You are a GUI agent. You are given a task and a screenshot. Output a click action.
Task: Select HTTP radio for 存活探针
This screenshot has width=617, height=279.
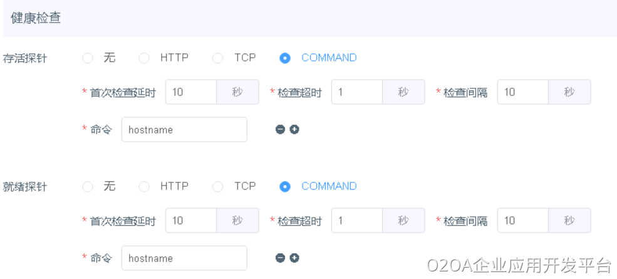pos(144,58)
